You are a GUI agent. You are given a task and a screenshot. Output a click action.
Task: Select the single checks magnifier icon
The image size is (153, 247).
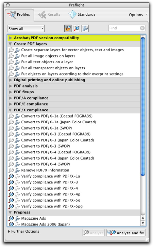click(76, 28)
